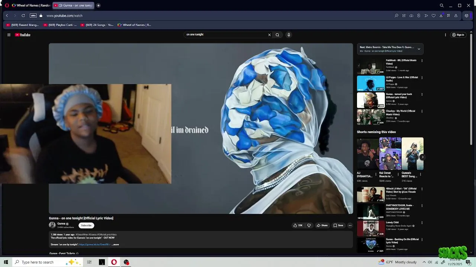Open Gunna - turned your back title
Screen dimensions: 476x267
(399, 96)
